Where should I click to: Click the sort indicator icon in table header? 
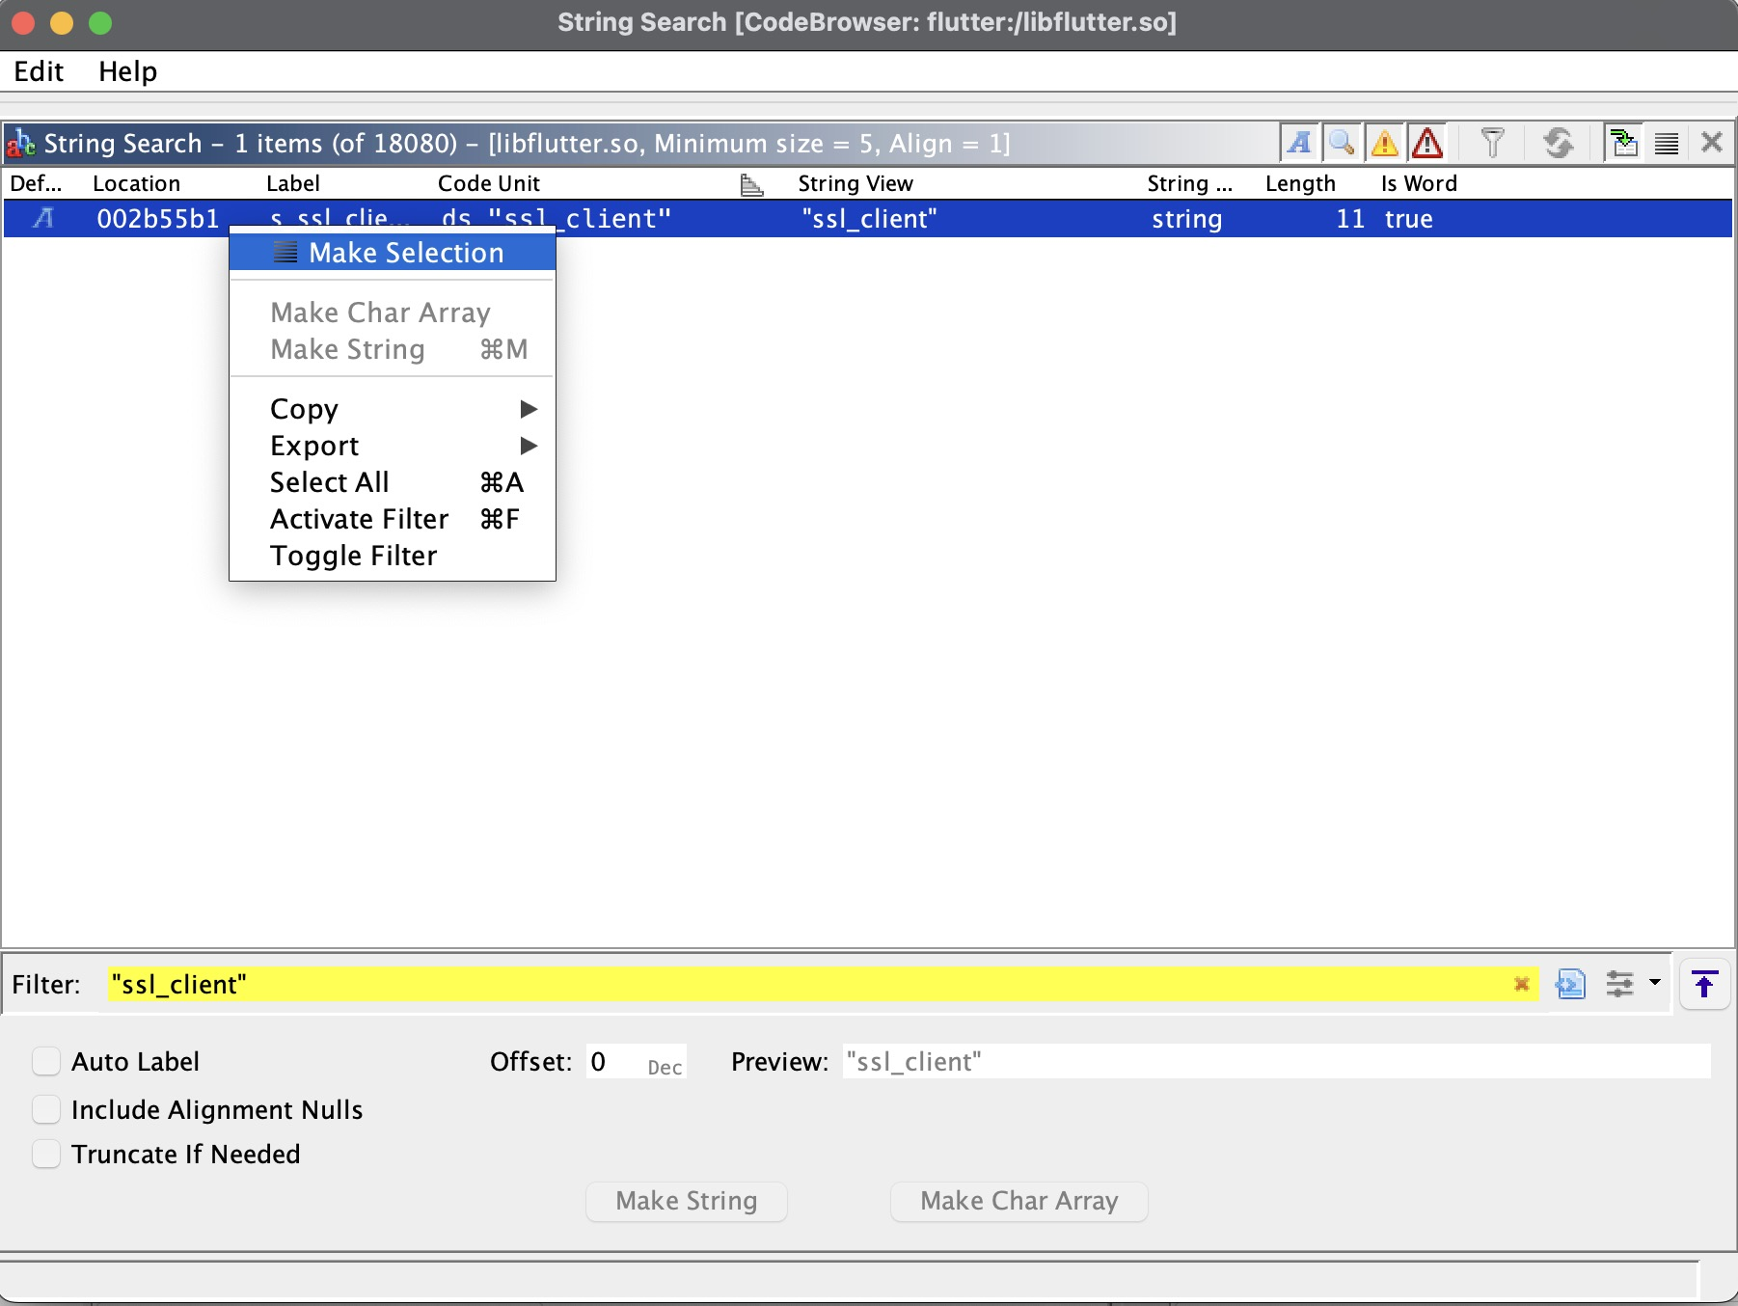tap(752, 184)
